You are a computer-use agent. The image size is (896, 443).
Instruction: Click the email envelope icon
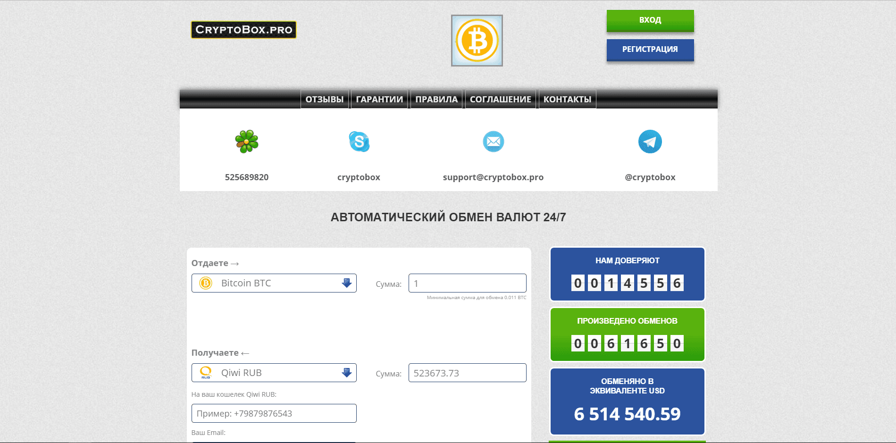(x=493, y=141)
